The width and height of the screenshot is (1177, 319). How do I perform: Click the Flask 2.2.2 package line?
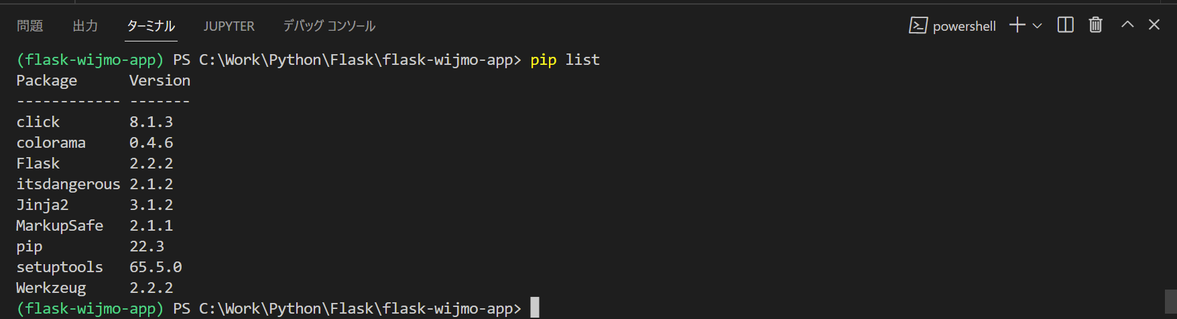click(95, 163)
